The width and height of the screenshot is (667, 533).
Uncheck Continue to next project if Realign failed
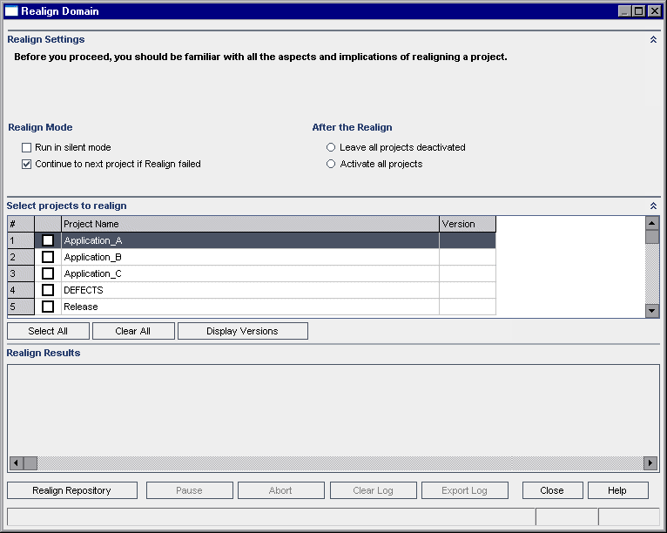pyautogui.click(x=26, y=165)
